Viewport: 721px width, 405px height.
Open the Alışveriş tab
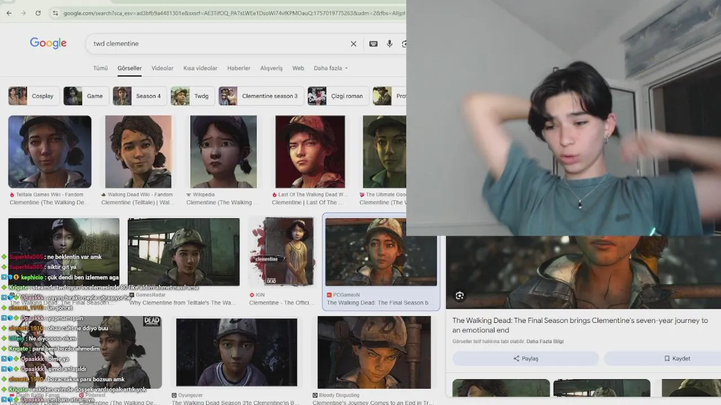point(272,68)
